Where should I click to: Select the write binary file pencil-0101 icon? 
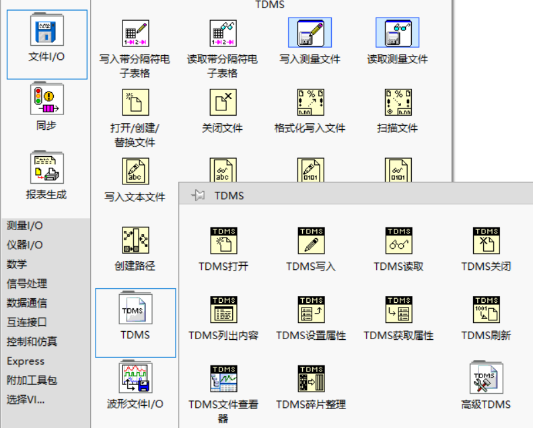(311, 170)
